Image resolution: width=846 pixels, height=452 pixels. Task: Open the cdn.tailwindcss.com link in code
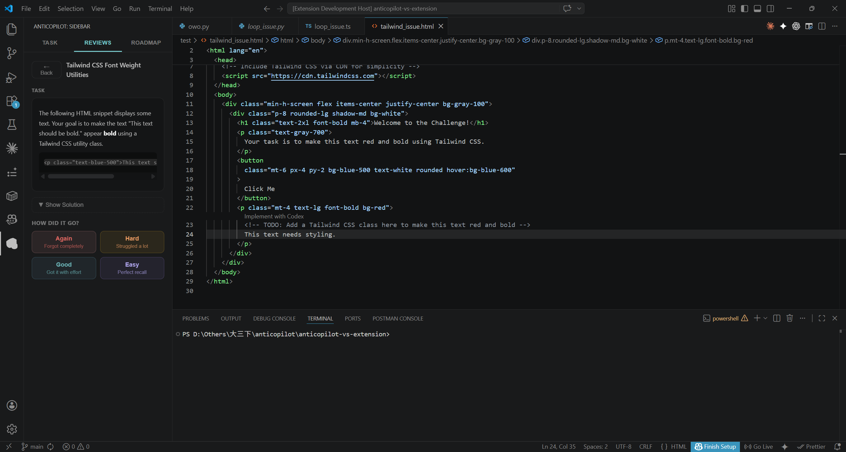323,76
